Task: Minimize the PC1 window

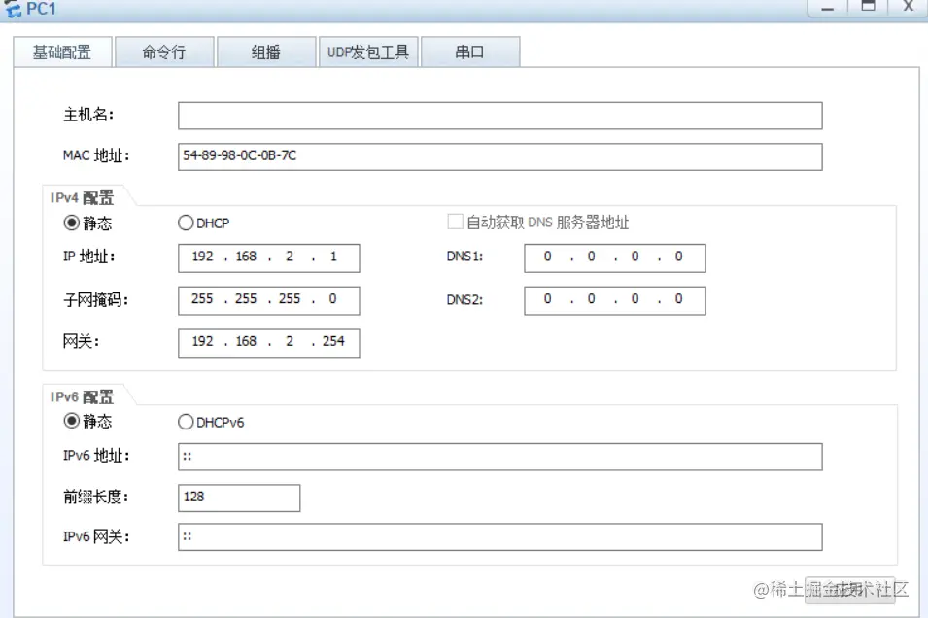Action: (827, 8)
